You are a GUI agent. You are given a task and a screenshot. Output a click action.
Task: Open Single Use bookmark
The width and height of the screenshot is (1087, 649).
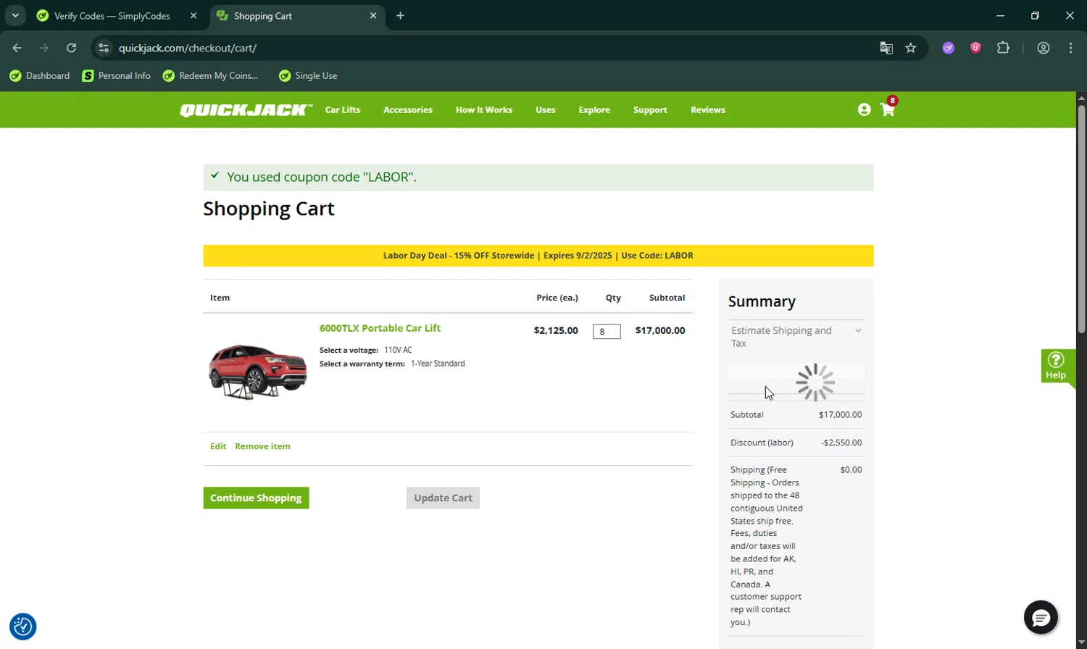[x=308, y=75]
